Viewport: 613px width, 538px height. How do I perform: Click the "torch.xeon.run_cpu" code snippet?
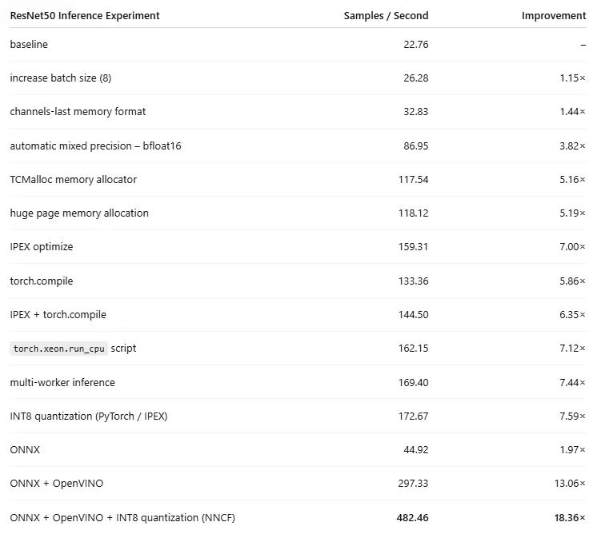point(59,349)
